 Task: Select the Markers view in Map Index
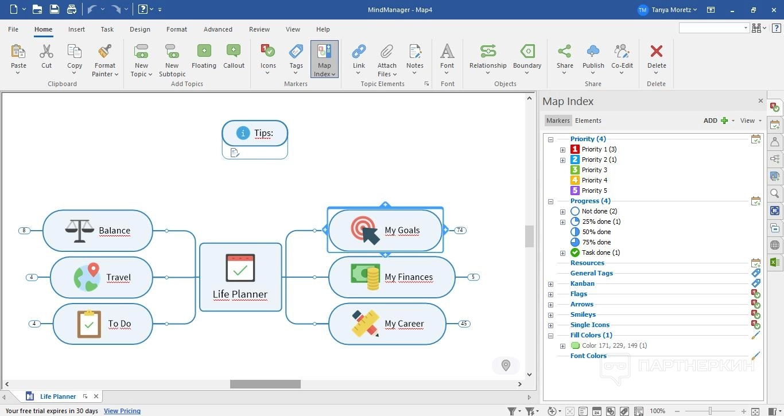(558, 120)
